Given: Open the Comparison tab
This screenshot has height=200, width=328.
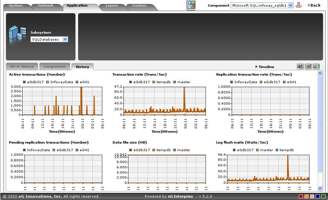Looking at the screenshot, I should click(x=55, y=67).
